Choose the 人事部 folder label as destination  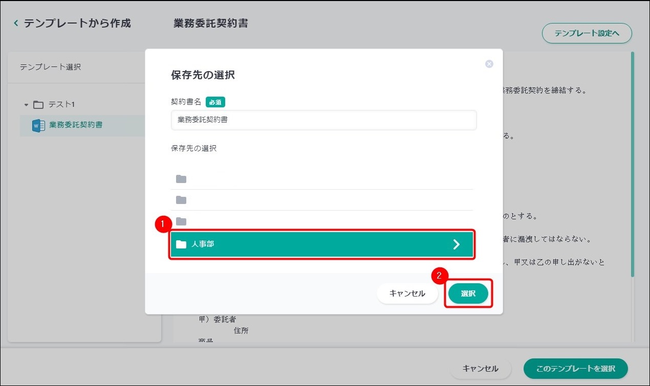point(203,244)
